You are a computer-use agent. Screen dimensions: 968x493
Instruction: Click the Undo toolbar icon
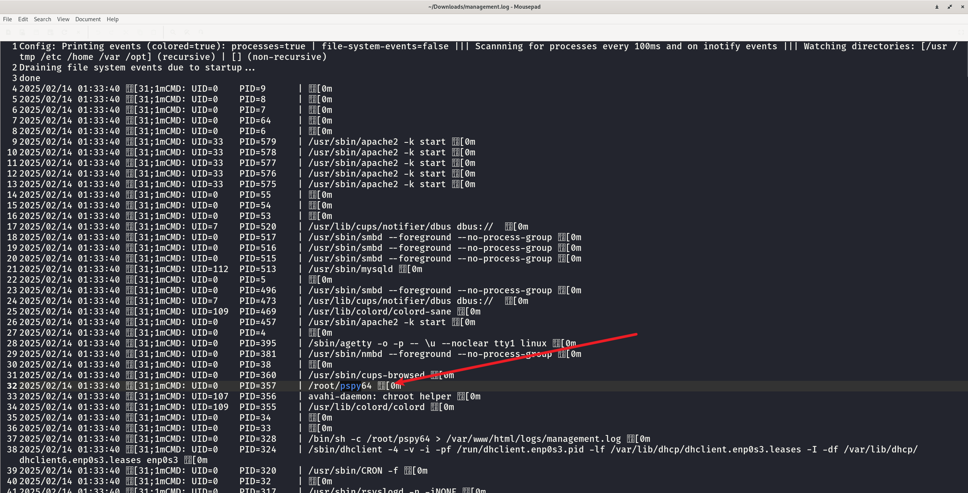(x=98, y=32)
